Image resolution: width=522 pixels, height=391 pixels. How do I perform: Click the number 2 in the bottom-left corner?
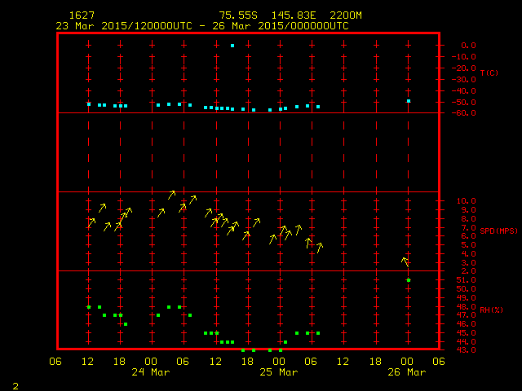click(x=15, y=384)
